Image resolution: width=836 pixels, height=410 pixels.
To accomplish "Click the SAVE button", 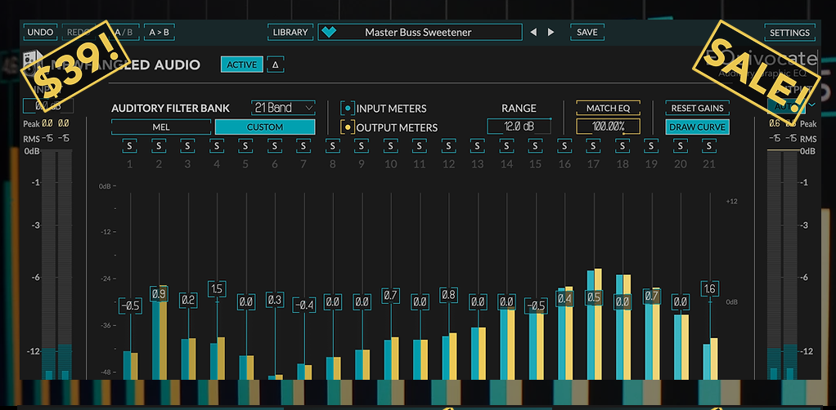I will [x=587, y=33].
